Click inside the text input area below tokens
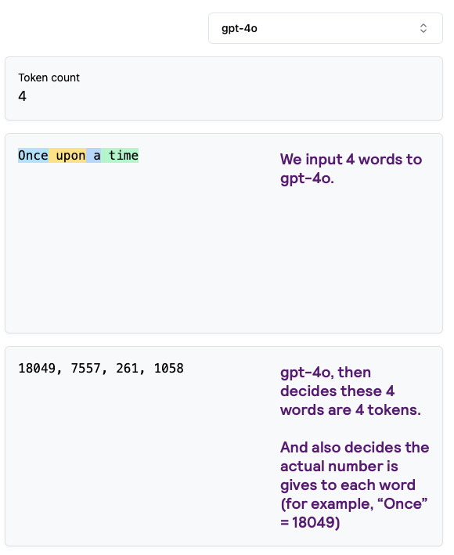 [x=142, y=248]
